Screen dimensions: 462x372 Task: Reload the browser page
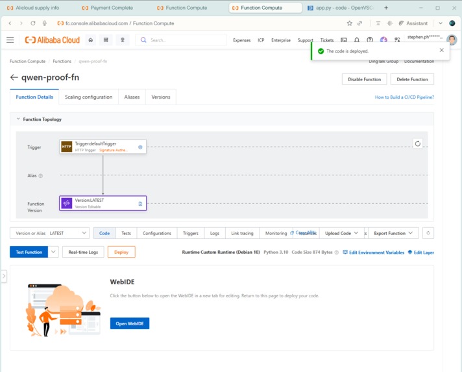point(33,23)
